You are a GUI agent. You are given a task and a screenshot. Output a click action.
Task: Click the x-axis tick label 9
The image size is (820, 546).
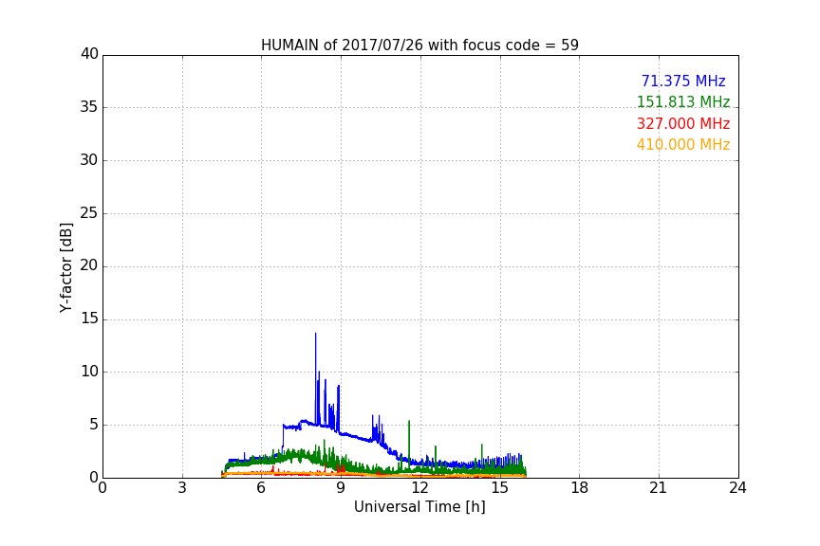point(341,488)
